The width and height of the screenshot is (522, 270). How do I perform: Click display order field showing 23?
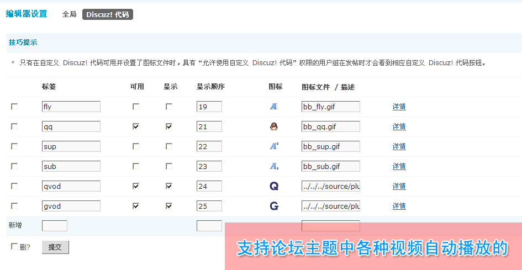209,166
